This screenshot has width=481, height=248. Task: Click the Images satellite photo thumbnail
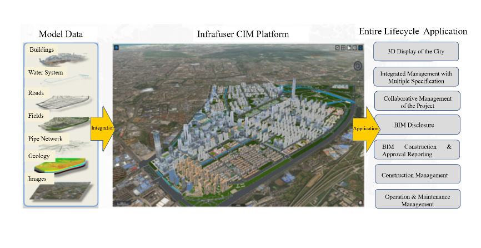click(x=61, y=192)
